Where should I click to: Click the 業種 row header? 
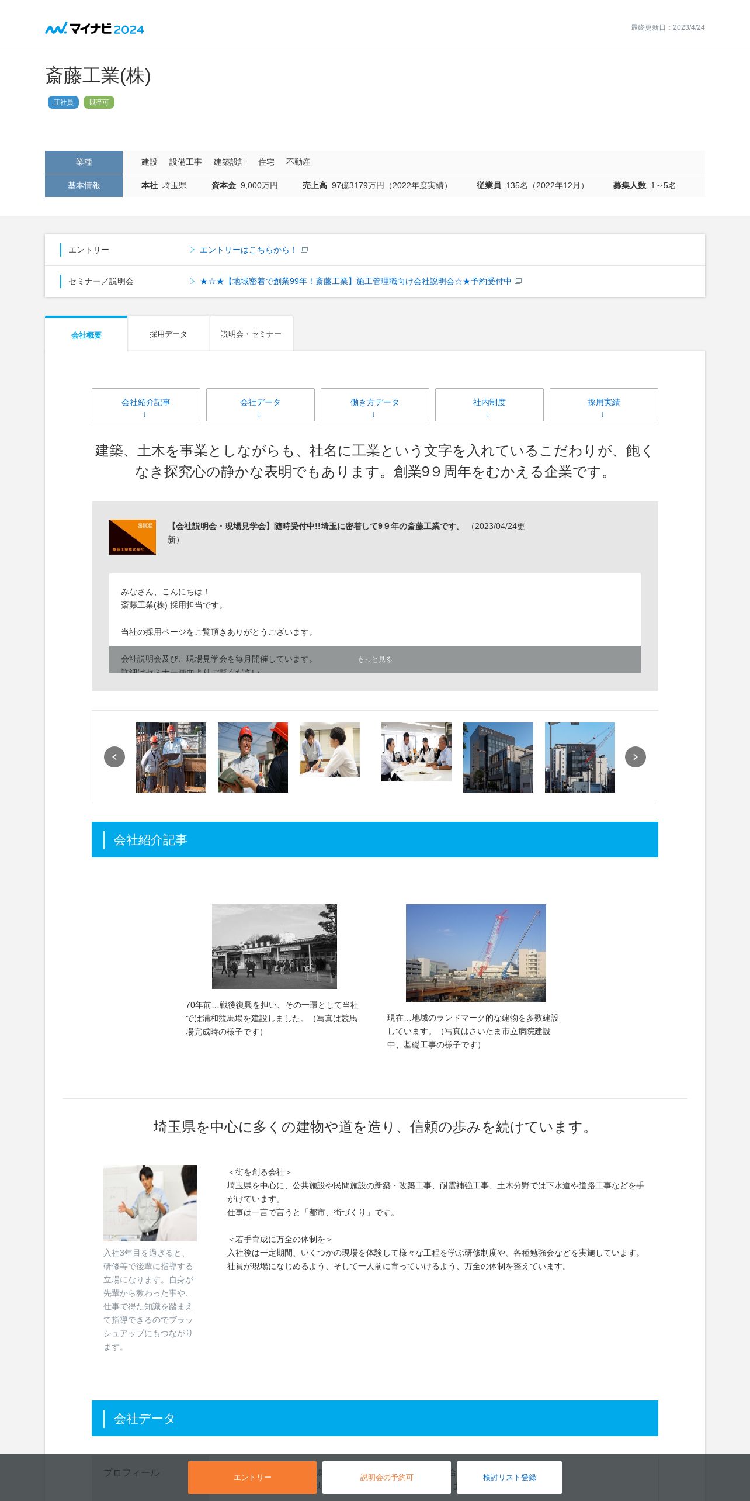coord(84,162)
